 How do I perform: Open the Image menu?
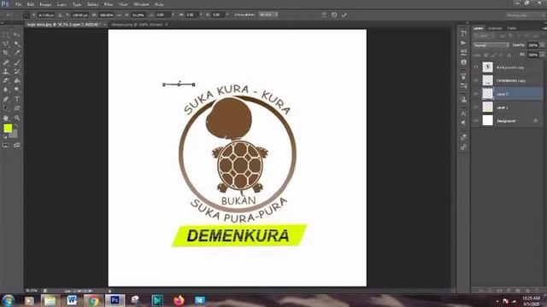[x=45, y=4]
